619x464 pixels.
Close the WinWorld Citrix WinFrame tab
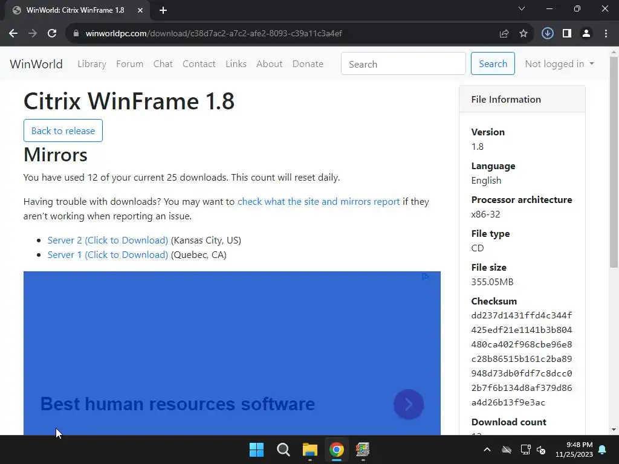click(140, 10)
